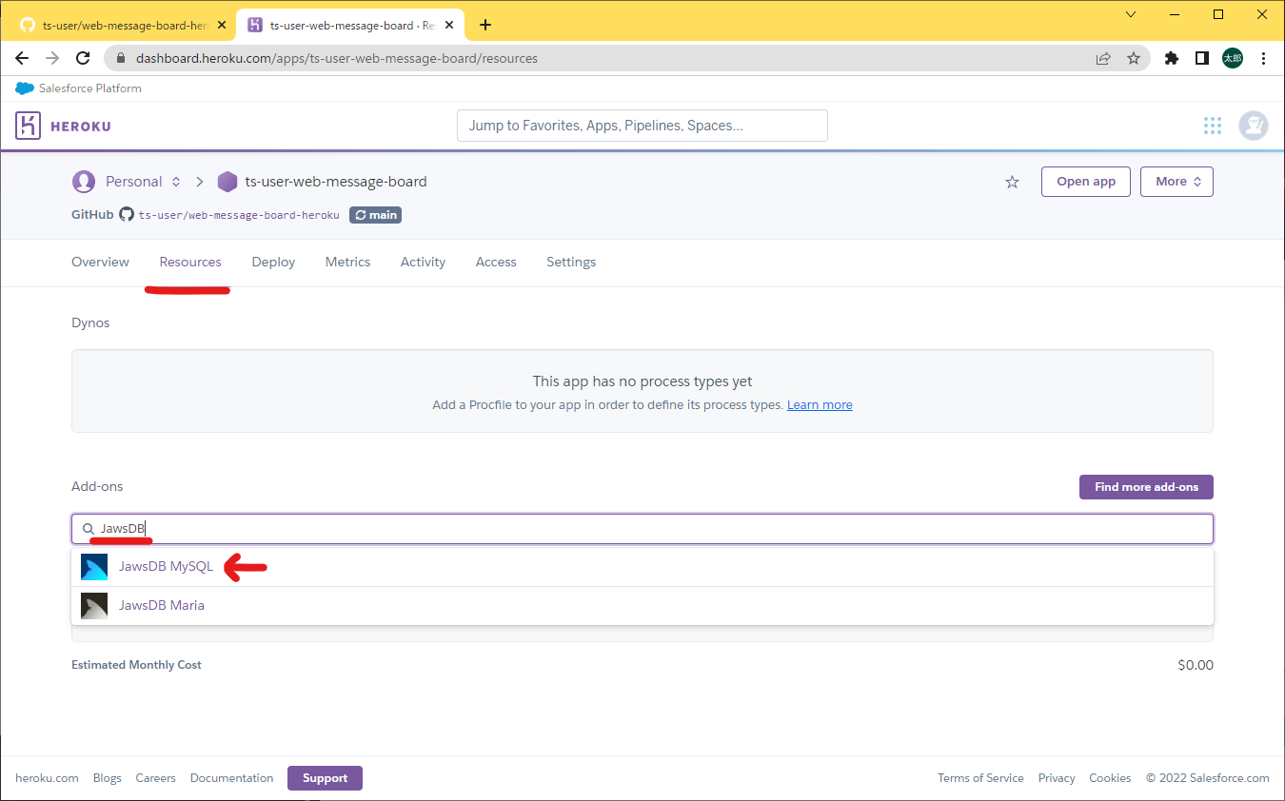Go back in browser history
The width and height of the screenshot is (1285, 801).
tap(22, 58)
